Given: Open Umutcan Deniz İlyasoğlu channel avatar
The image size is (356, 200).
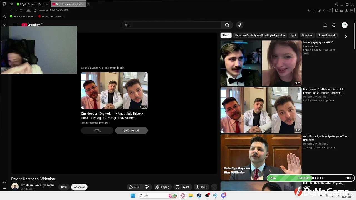Looking at the screenshot, I should coord(15,187).
